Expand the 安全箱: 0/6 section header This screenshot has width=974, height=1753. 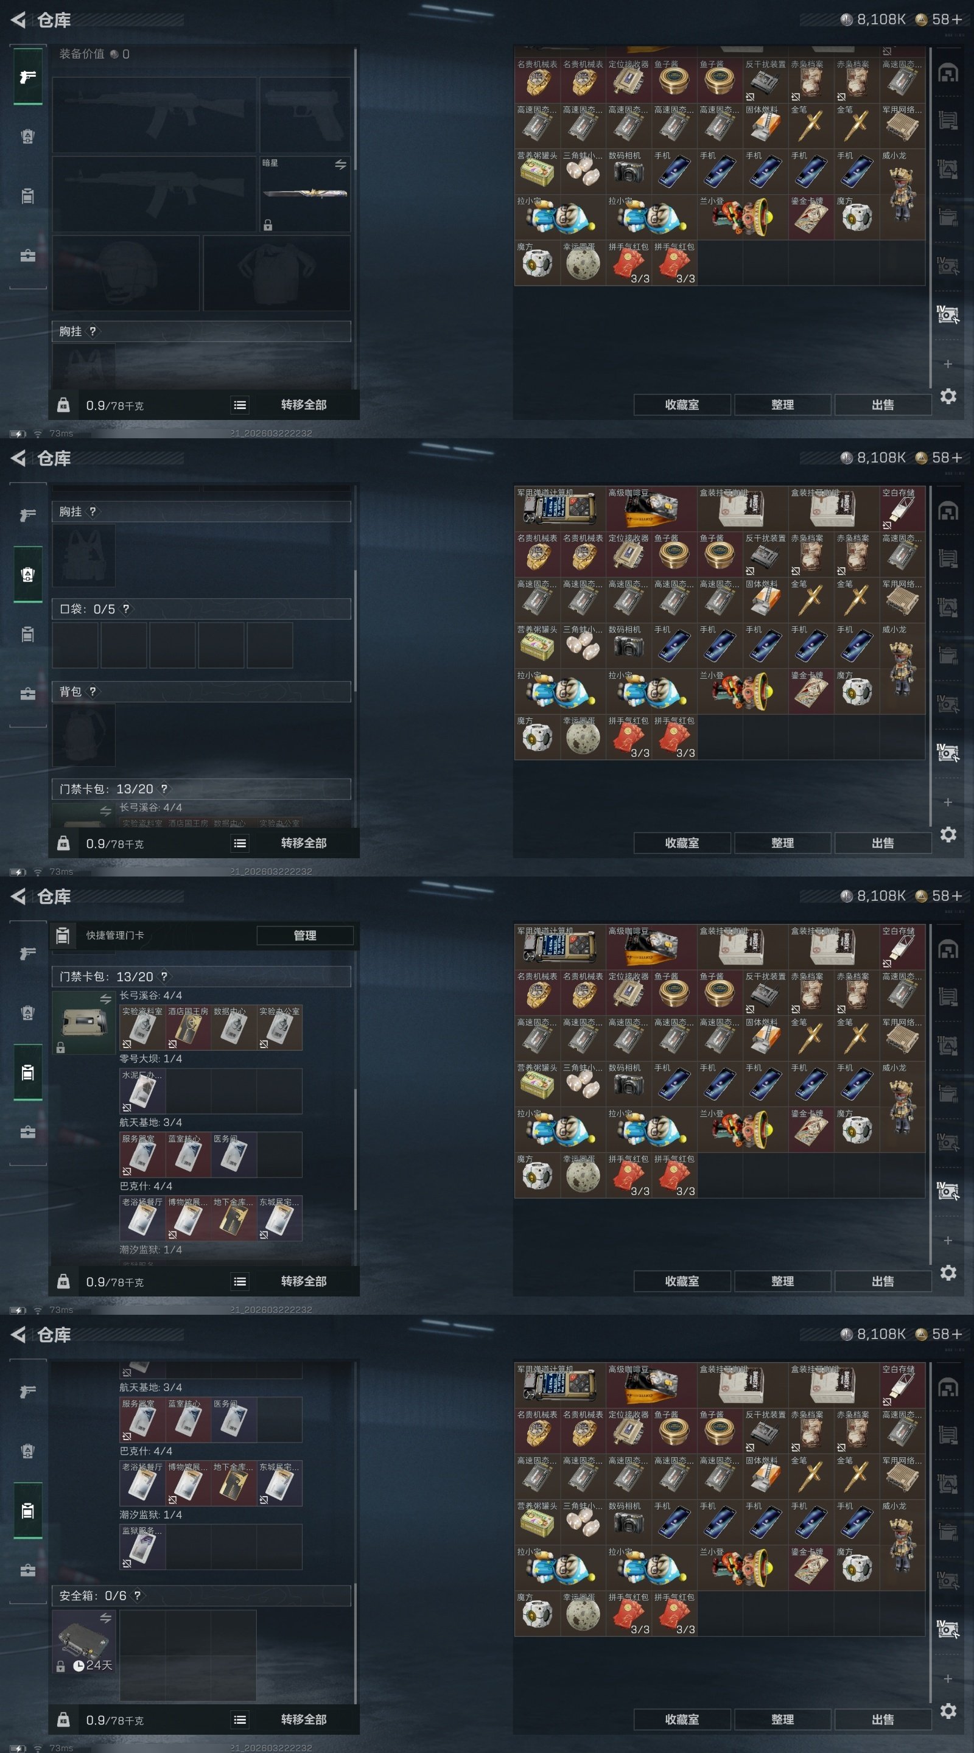tap(201, 1595)
